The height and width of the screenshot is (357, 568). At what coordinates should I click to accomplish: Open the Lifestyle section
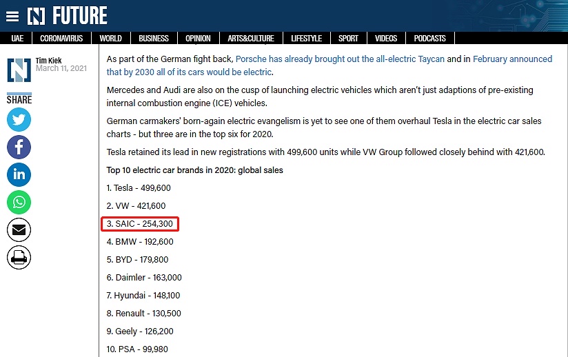[x=307, y=39]
